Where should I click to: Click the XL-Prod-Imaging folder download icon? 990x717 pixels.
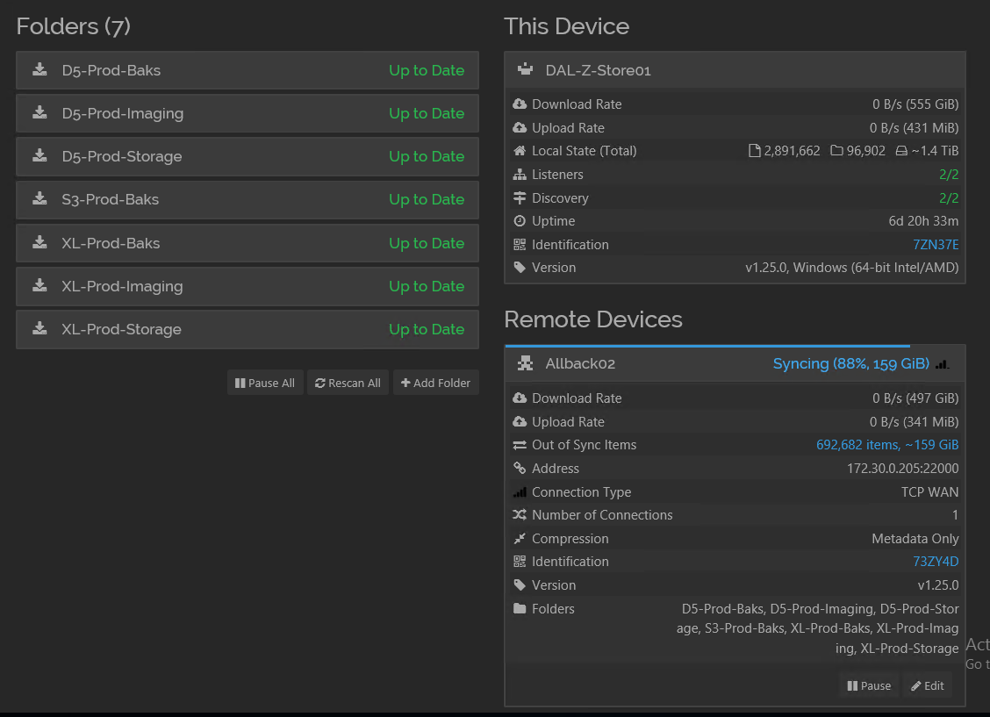point(39,285)
